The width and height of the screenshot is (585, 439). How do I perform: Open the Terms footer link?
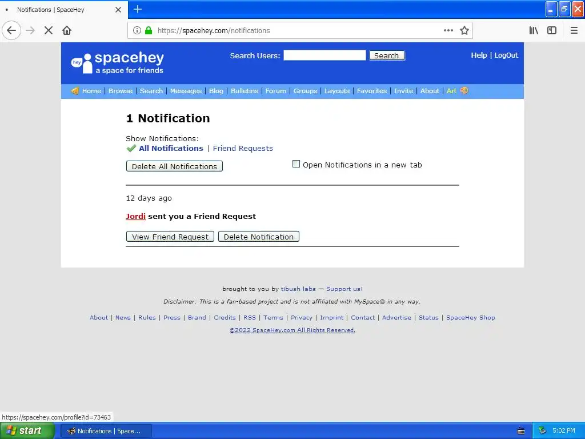tap(273, 318)
